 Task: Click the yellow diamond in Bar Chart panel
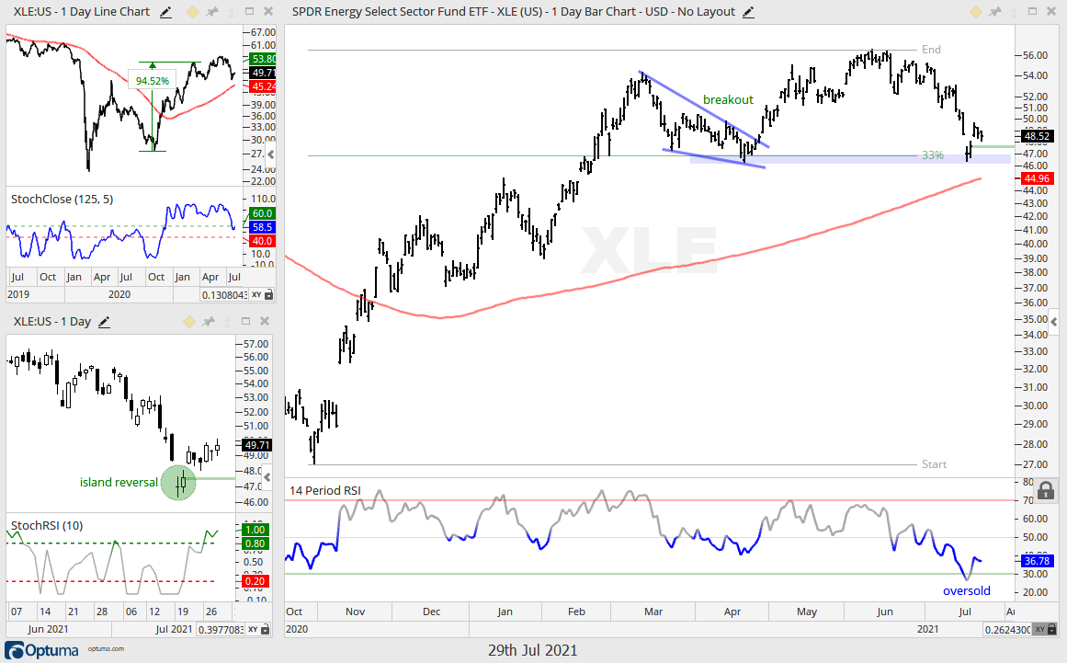click(975, 12)
